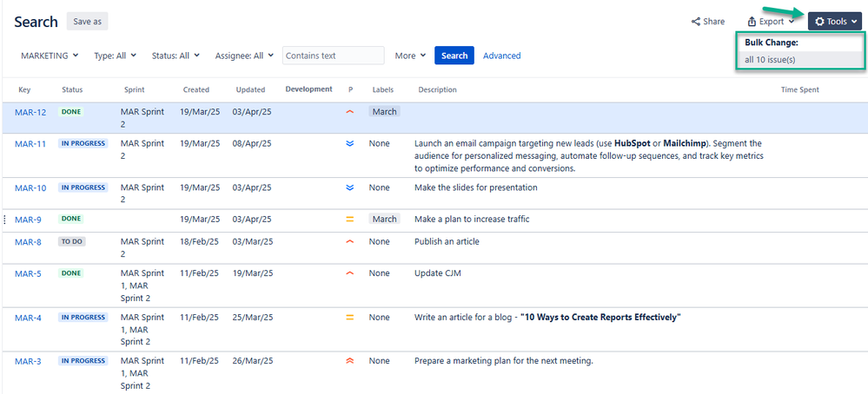This screenshot has width=868, height=394.
Task: Click the Contains text search field
Action: (x=333, y=56)
